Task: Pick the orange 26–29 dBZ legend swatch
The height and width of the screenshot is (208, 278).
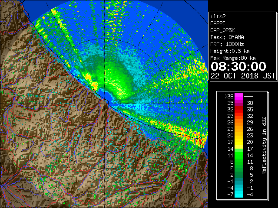Action: 239,123
